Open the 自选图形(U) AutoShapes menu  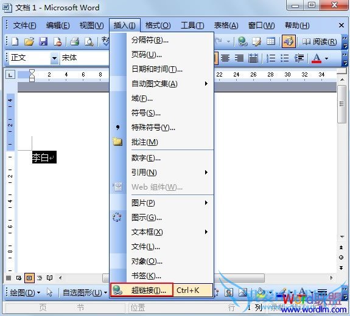click(85, 292)
